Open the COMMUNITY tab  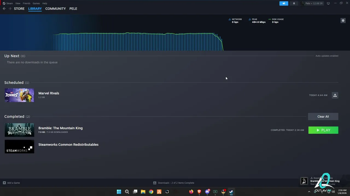pos(56,9)
